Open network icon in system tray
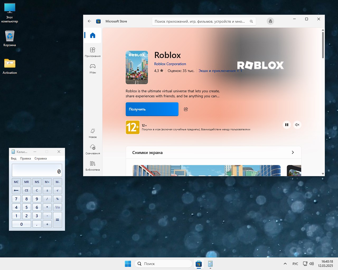338x270 pixels. [305, 264]
